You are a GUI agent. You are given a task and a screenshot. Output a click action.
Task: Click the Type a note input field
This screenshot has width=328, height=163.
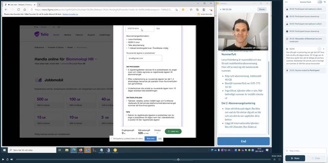pos(305,151)
